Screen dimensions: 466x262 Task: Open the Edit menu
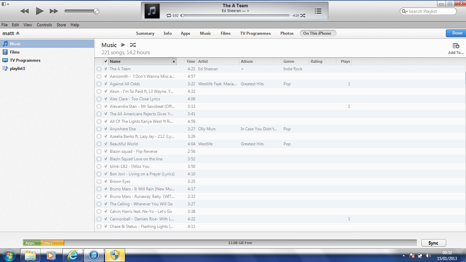pos(15,25)
